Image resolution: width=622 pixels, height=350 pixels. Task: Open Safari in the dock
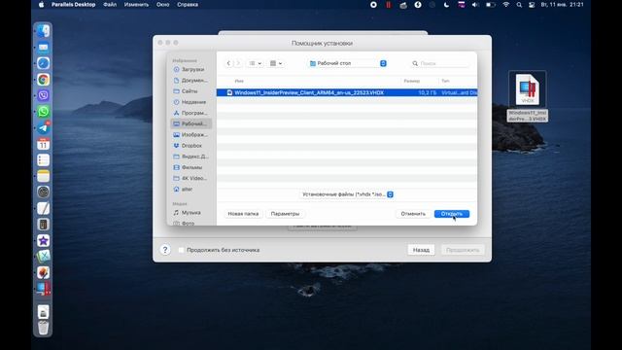coord(43,63)
